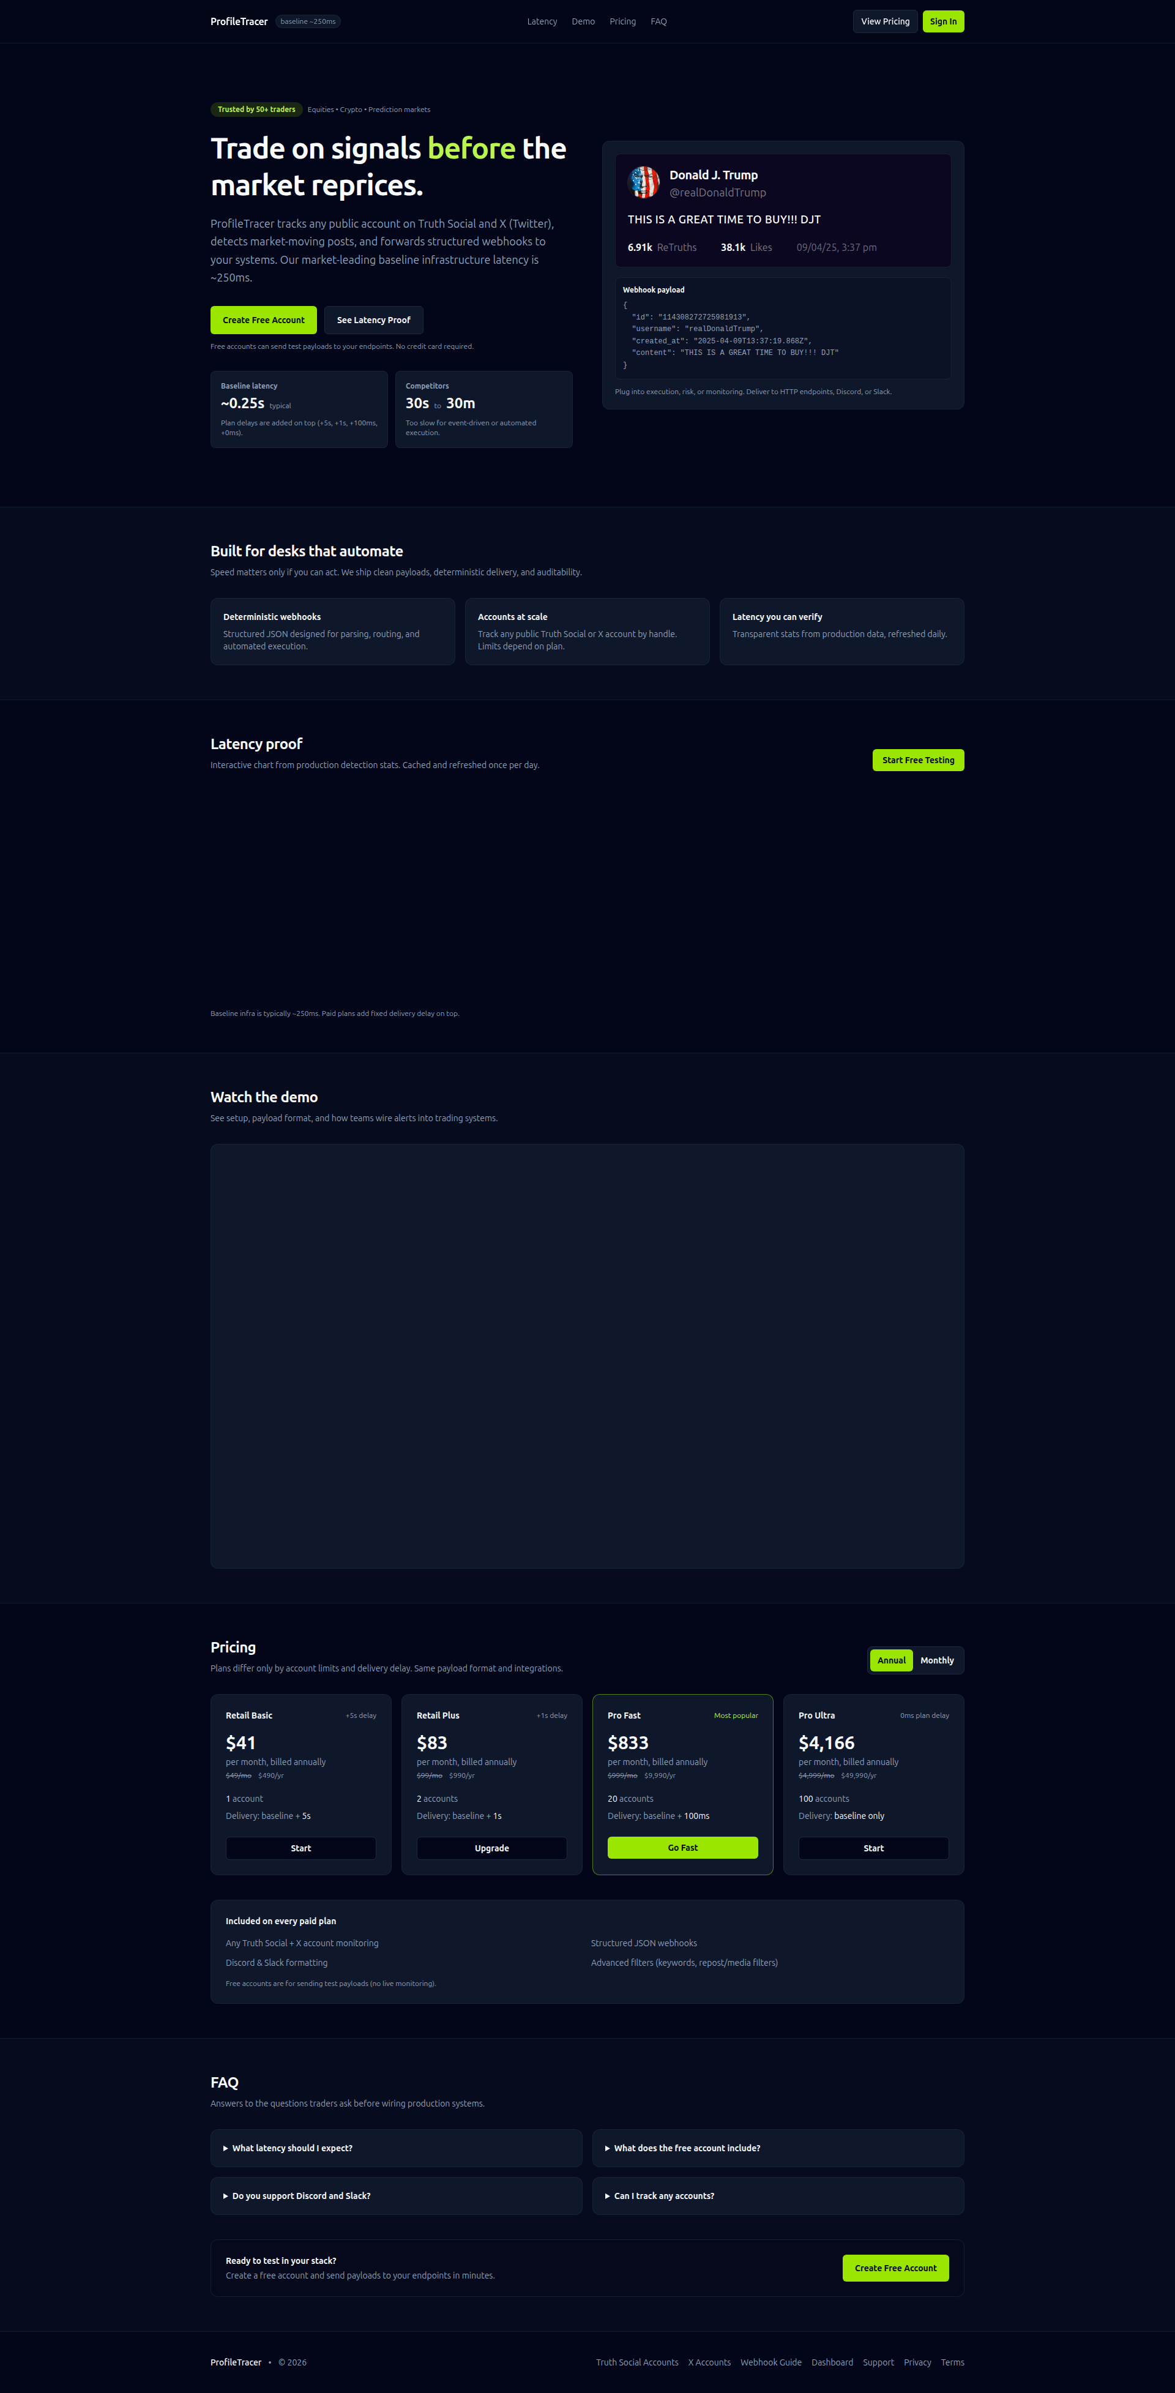1175x2393 pixels.
Task: Click 'Included on every paid plan' heading
Action: 280,1921
